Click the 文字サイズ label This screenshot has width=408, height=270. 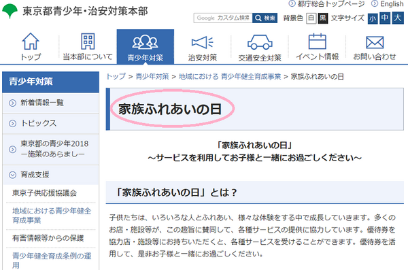point(347,18)
